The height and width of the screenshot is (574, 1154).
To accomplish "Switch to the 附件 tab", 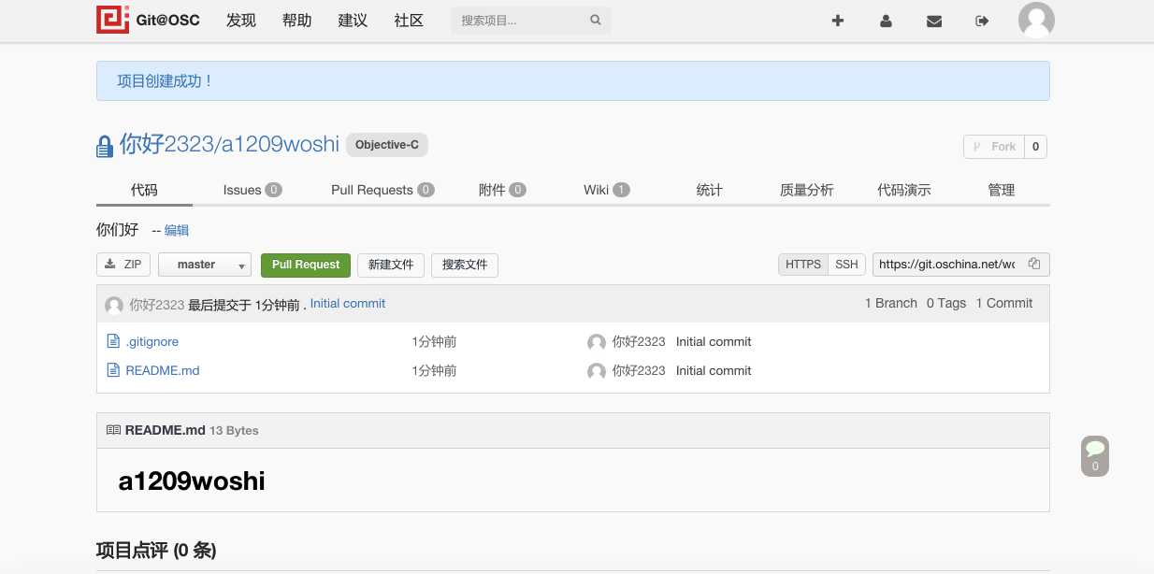I will click(502, 190).
